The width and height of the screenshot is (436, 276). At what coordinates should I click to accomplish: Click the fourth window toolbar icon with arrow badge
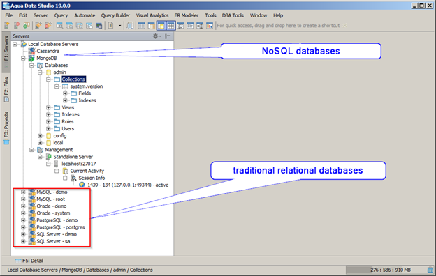[89, 26]
